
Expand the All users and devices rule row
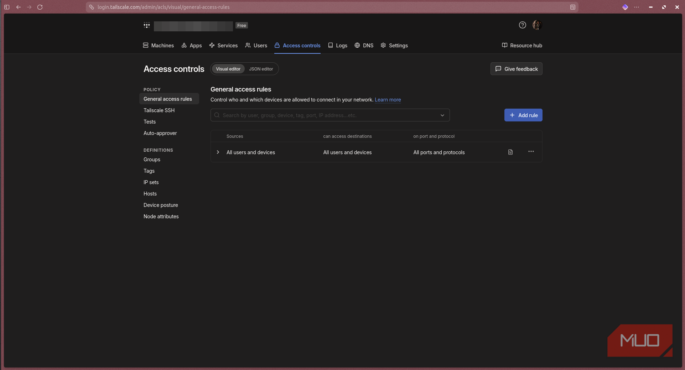pyautogui.click(x=218, y=152)
